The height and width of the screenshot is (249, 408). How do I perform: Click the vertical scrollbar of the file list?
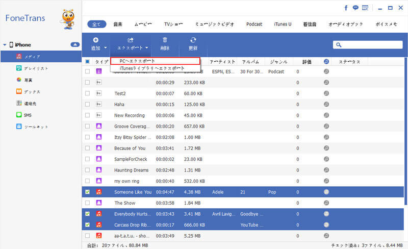[405, 132]
